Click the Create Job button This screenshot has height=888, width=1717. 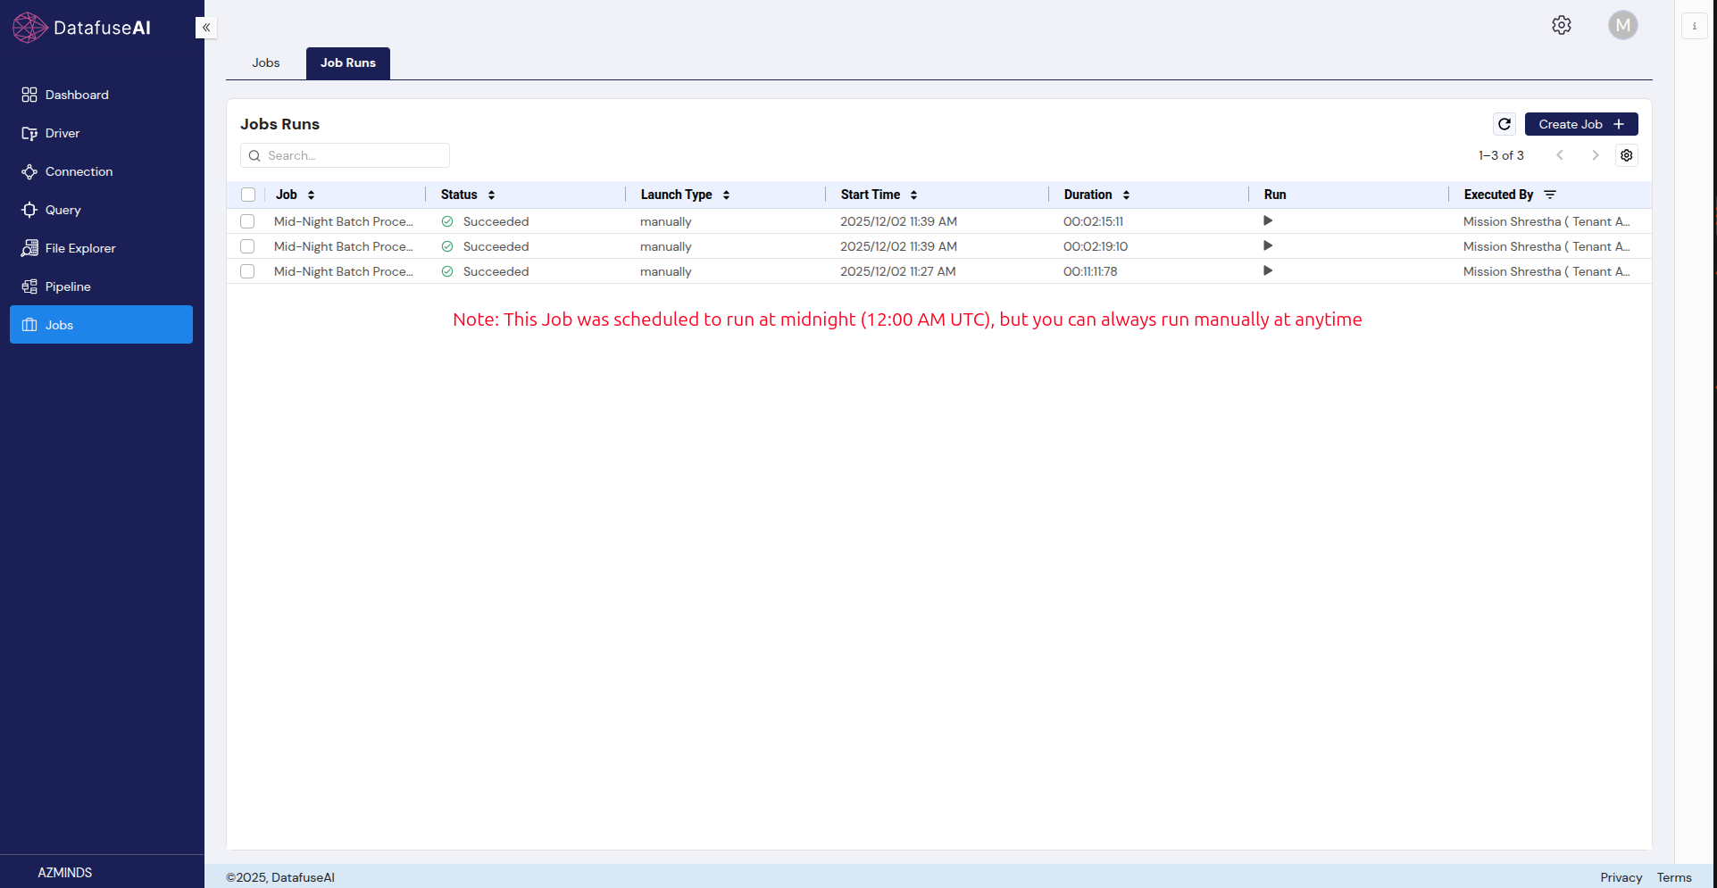tap(1580, 124)
